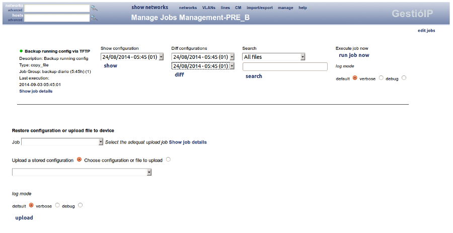Open the second Diff configurations dropdown
Viewport: 453px width, 233px height.
pos(203,66)
